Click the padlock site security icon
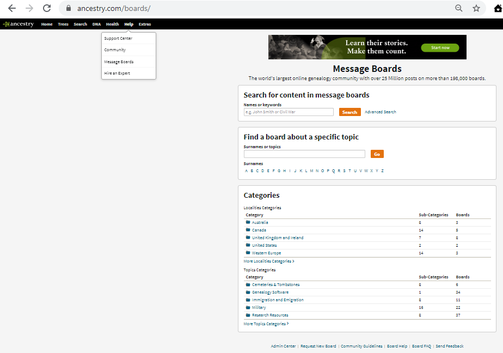This screenshot has height=353, width=503. (69, 8)
